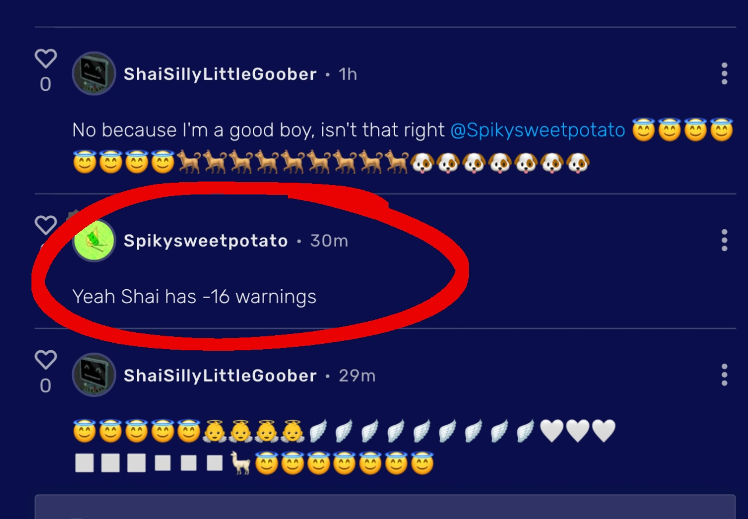Like the ShaiSillyLittleGoober comment from 29m ago

click(45, 360)
